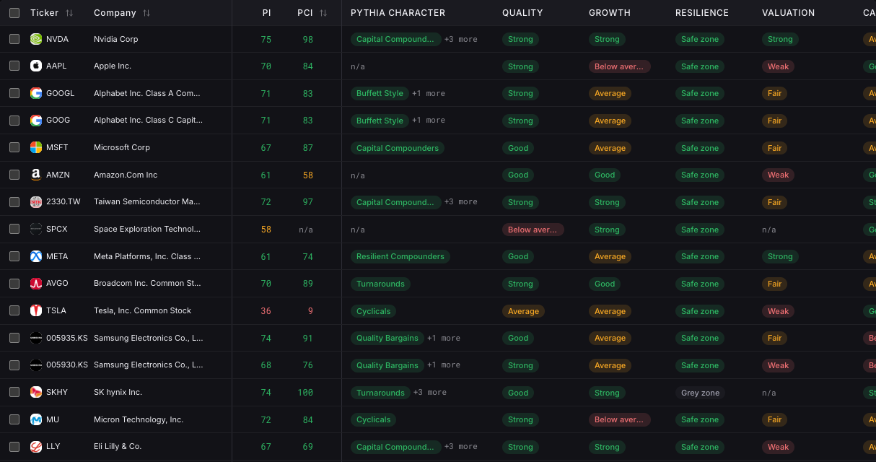Sort by Company using sort arrows
Viewport: 876px width, 462px height.
click(146, 13)
